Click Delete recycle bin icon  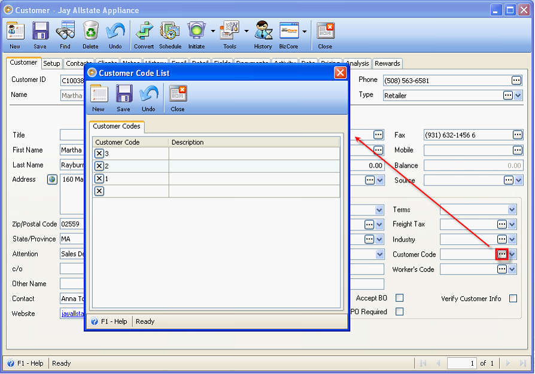(90, 35)
